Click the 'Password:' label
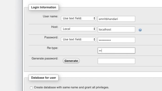 tap(51, 37)
